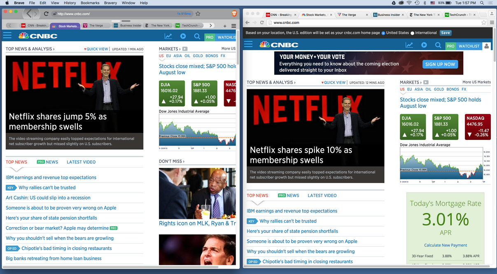
Task: Open the More US Markets link in Chrome
Action: click(x=476, y=82)
